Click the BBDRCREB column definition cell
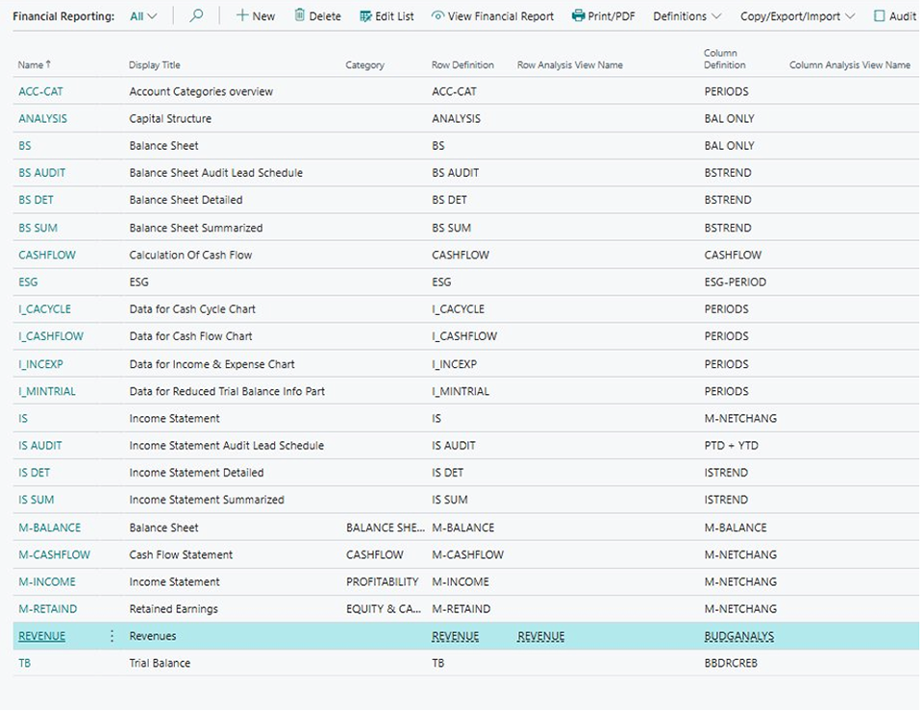The image size is (923, 711). (731, 663)
